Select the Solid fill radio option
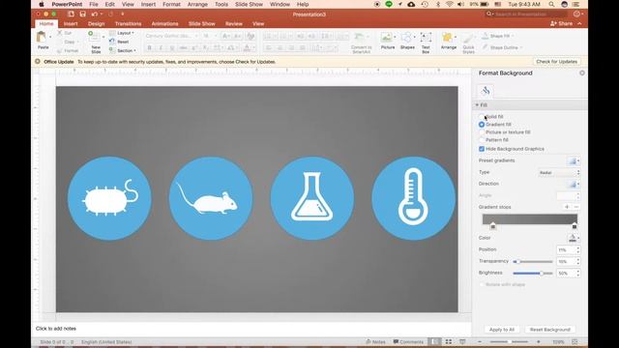The width and height of the screenshot is (619, 348). [482, 117]
